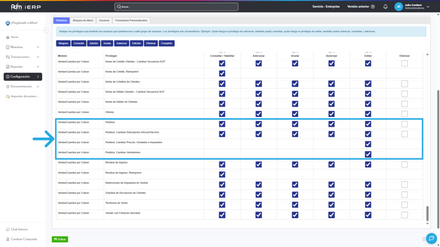
Task: Click the privileges table scrollbar thumb
Action: [428, 213]
